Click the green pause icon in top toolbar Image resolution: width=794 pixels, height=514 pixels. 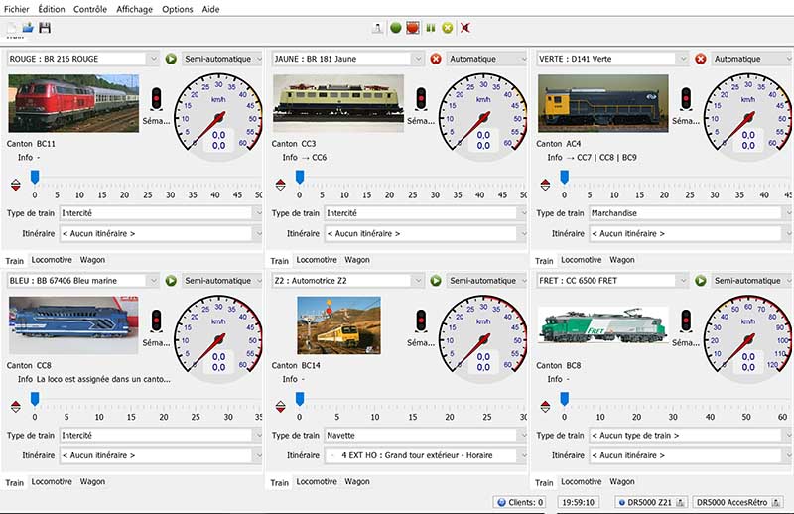[x=431, y=28]
